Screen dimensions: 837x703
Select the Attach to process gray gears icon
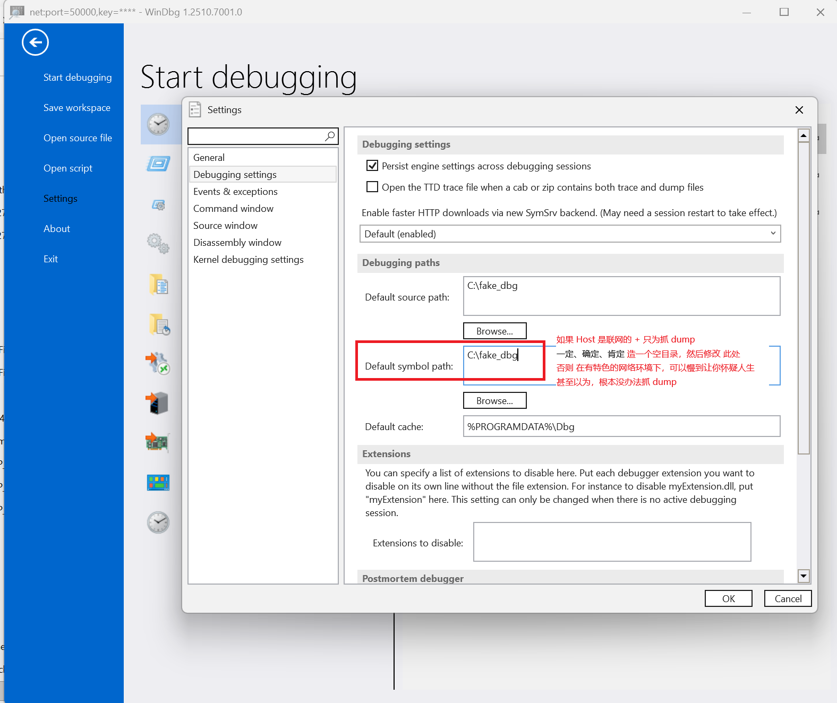(158, 244)
